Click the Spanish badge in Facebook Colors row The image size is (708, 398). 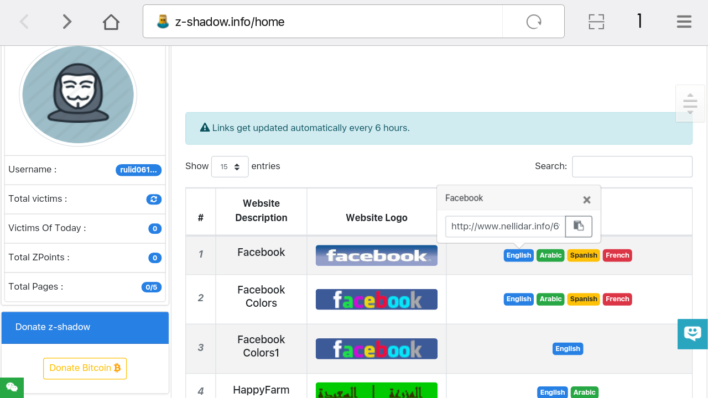pyautogui.click(x=584, y=299)
